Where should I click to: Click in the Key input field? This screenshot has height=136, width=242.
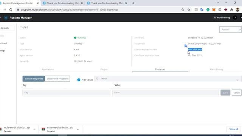click(x=67, y=93)
